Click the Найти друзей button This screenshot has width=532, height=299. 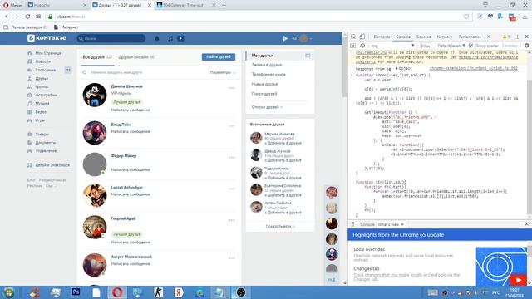point(219,57)
